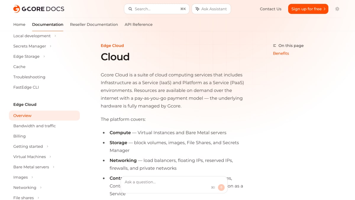Go to the Home tab

[x=19, y=25]
